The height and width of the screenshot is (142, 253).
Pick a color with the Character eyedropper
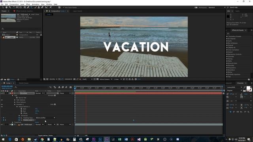pos(245,88)
